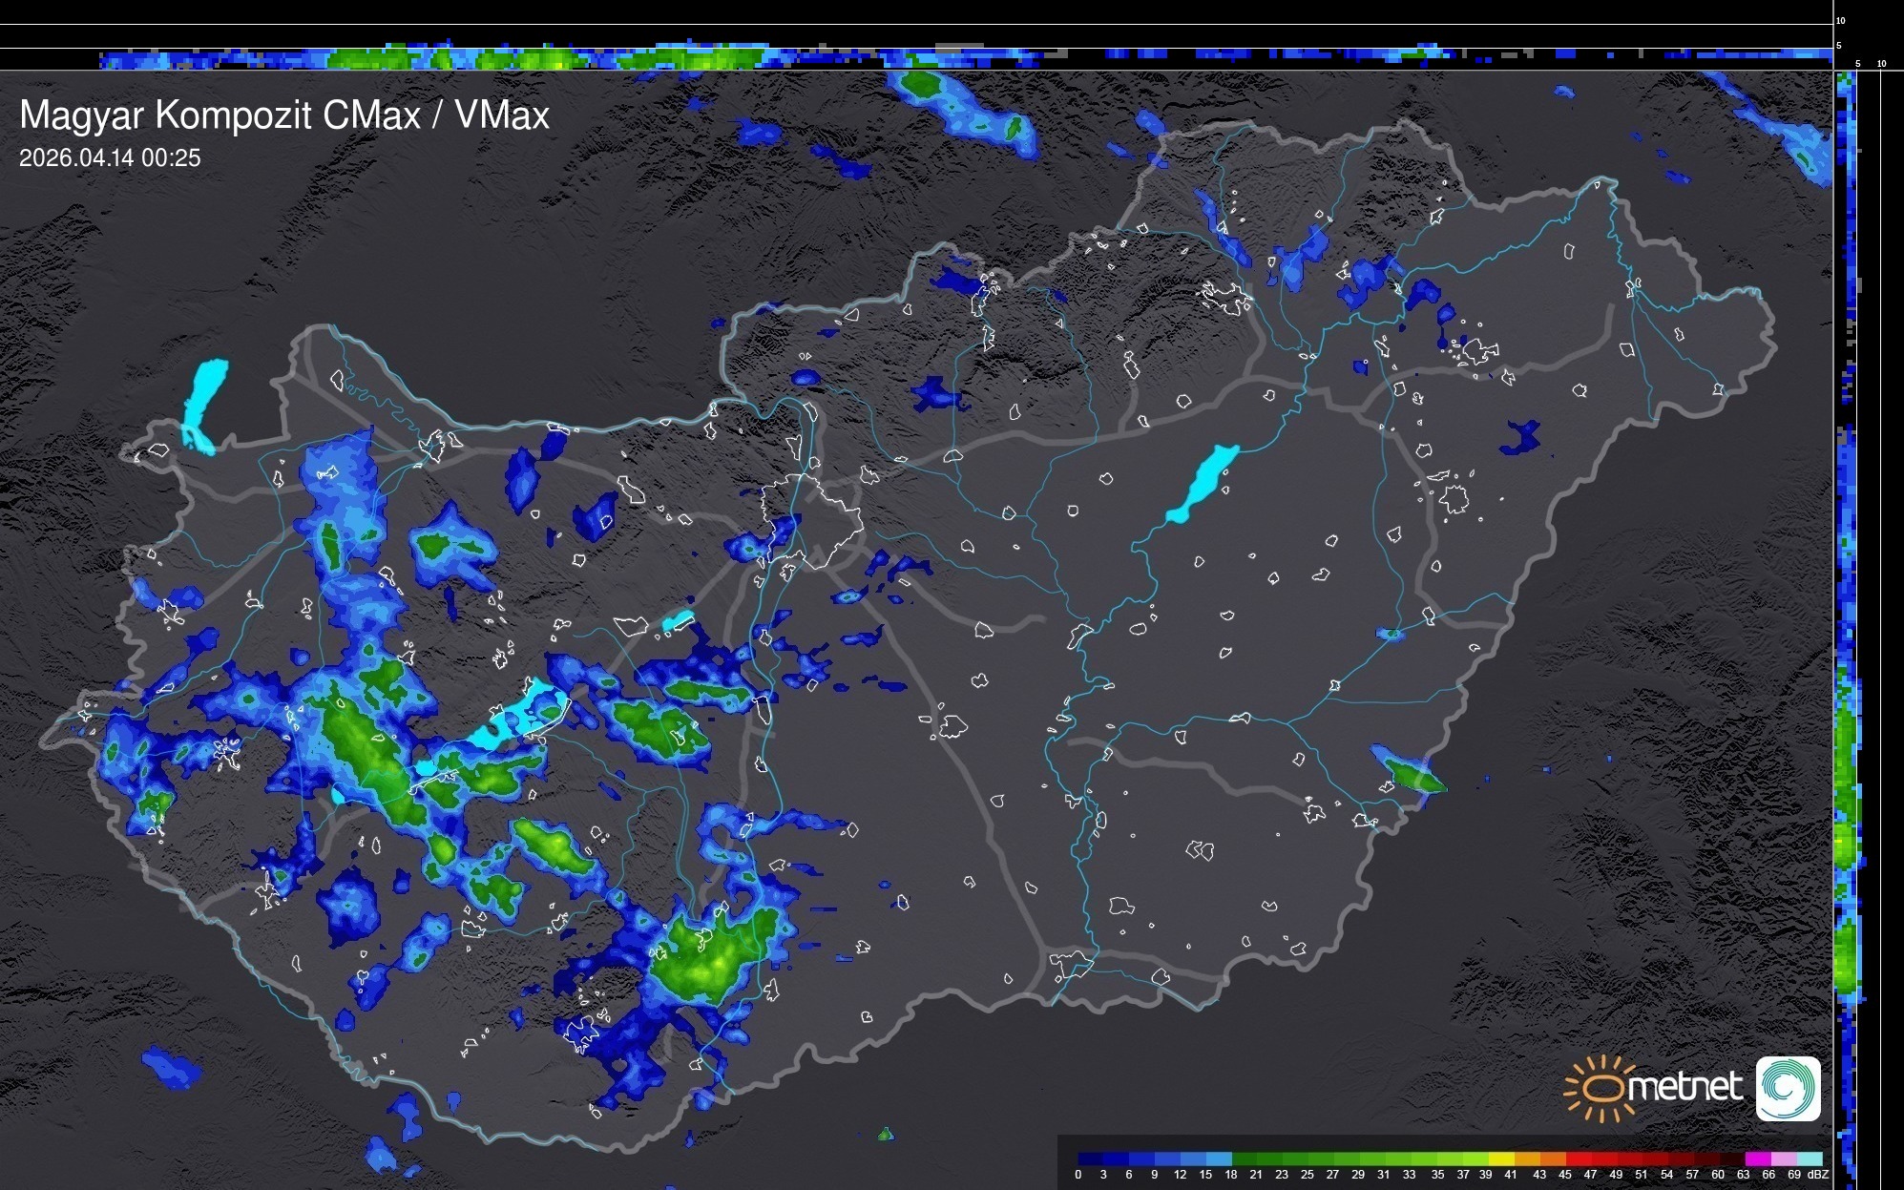Click the small cyan Lake Velence shape
Screen dimensions: 1904x1190
678,621
